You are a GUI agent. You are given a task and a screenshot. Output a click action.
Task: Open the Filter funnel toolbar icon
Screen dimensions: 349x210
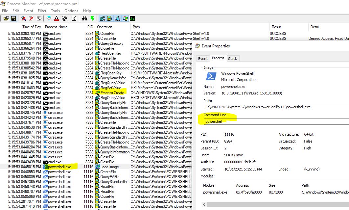pos(49,18)
